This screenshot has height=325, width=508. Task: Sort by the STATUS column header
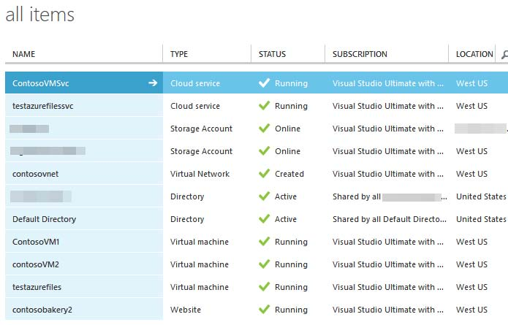pos(272,54)
